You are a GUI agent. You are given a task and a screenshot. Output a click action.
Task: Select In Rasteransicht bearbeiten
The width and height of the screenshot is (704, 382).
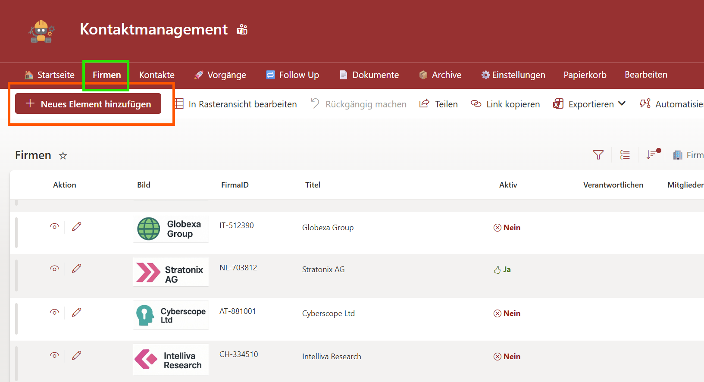236,104
